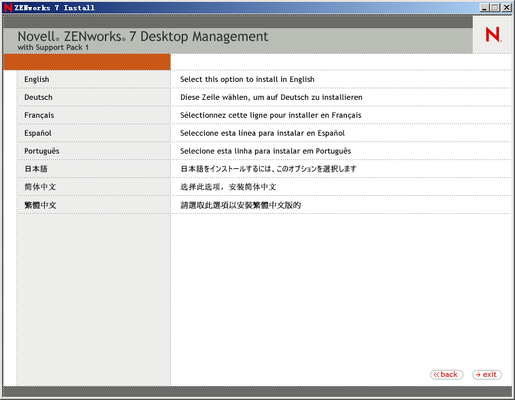Maximize the ZENworks 7 Install window

(x=495, y=8)
